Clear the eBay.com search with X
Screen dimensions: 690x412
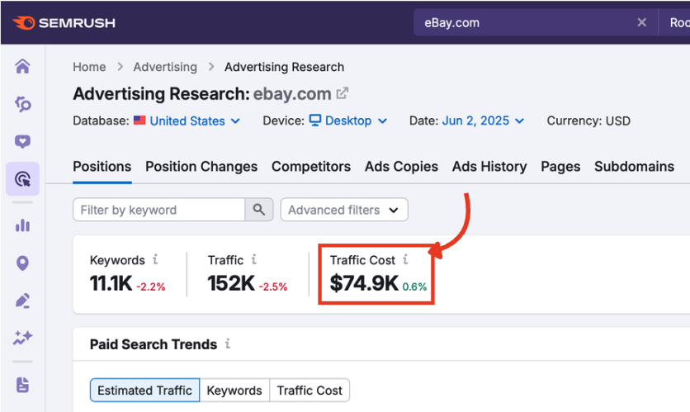(641, 22)
